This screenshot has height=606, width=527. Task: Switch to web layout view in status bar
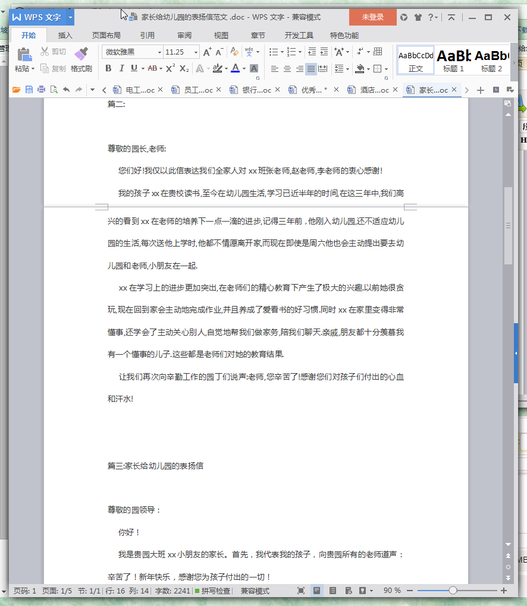349,591
